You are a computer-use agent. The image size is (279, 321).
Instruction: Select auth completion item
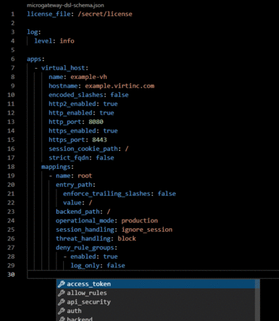click(x=158, y=311)
